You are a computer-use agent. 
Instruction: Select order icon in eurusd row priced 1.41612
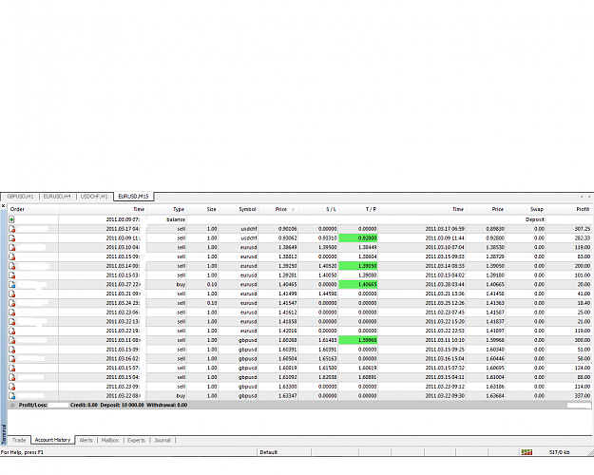12,313
